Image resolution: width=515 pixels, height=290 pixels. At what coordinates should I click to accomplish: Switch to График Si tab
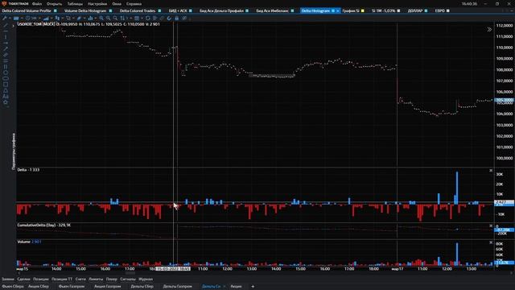[351, 10]
